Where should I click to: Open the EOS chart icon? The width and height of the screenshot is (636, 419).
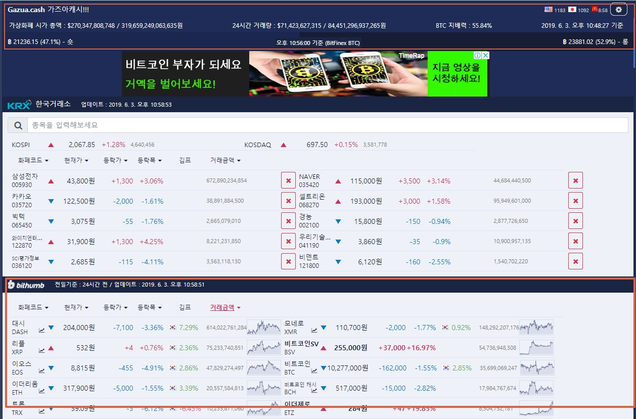click(41, 370)
